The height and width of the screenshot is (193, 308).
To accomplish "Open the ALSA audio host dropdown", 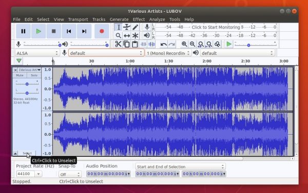I will 37,53.
